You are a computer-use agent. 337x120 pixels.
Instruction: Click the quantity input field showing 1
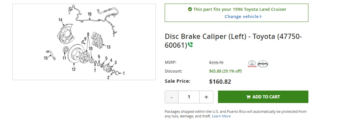189,97
